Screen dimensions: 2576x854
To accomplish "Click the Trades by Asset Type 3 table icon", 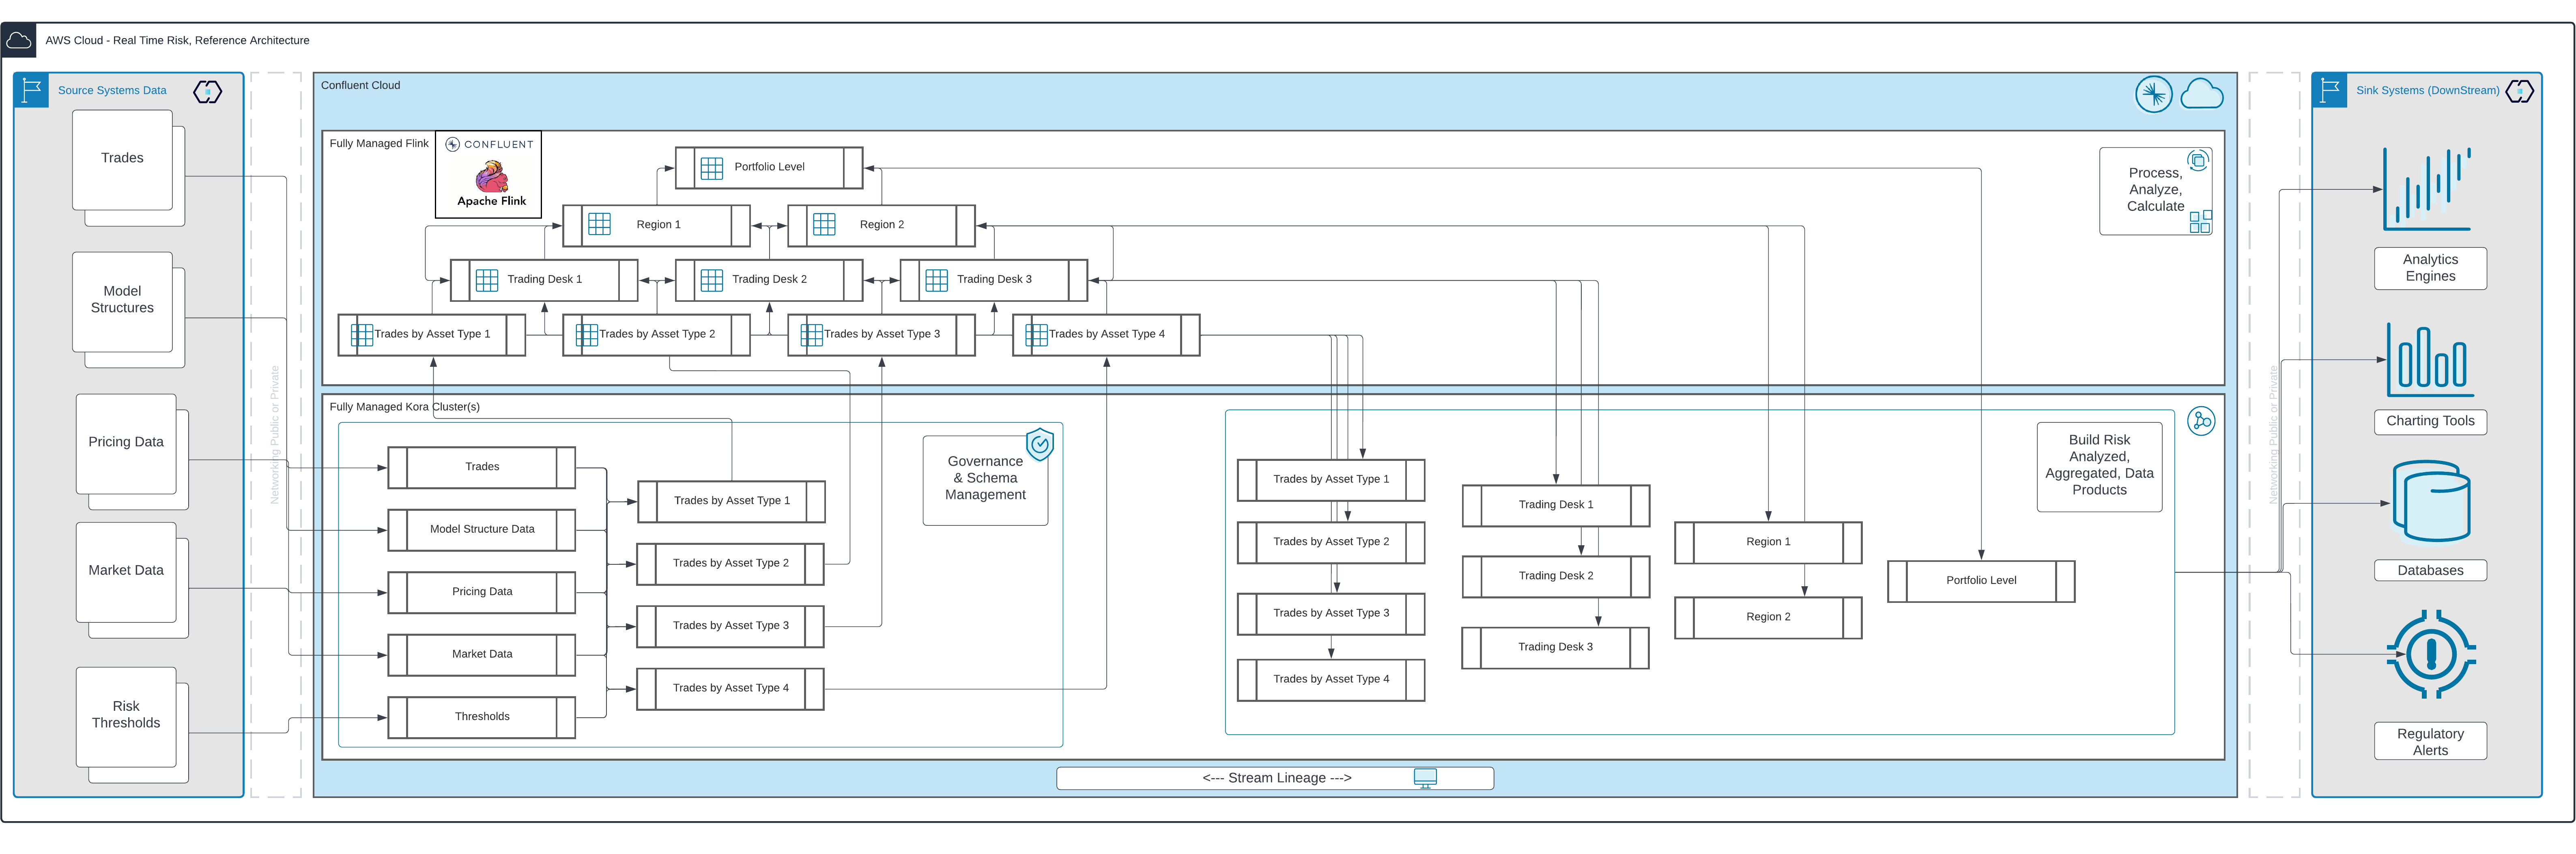I will coord(812,335).
